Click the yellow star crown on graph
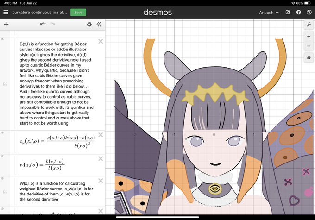The image size is (315, 220). (215, 94)
